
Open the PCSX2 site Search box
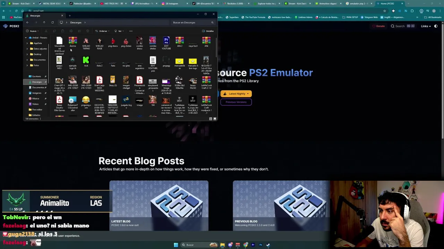[x=402, y=26]
